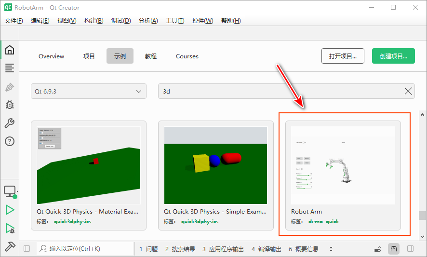Image resolution: width=427 pixels, height=257 pixels.
Task: Click the green Run button
Action: tap(9, 210)
